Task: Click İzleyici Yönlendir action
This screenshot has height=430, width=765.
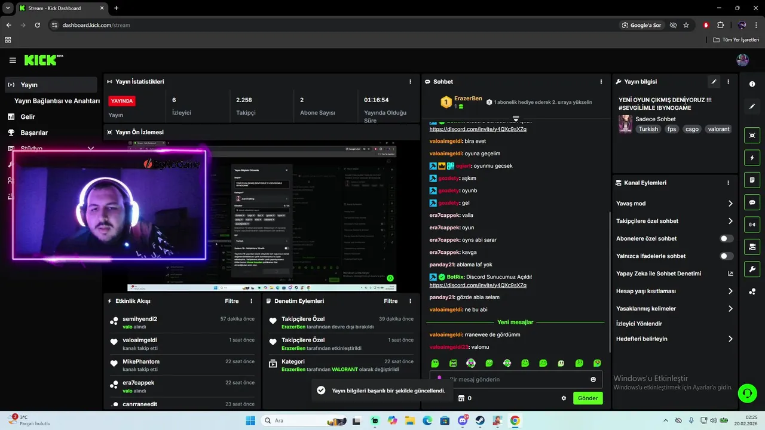Action: click(x=639, y=324)
